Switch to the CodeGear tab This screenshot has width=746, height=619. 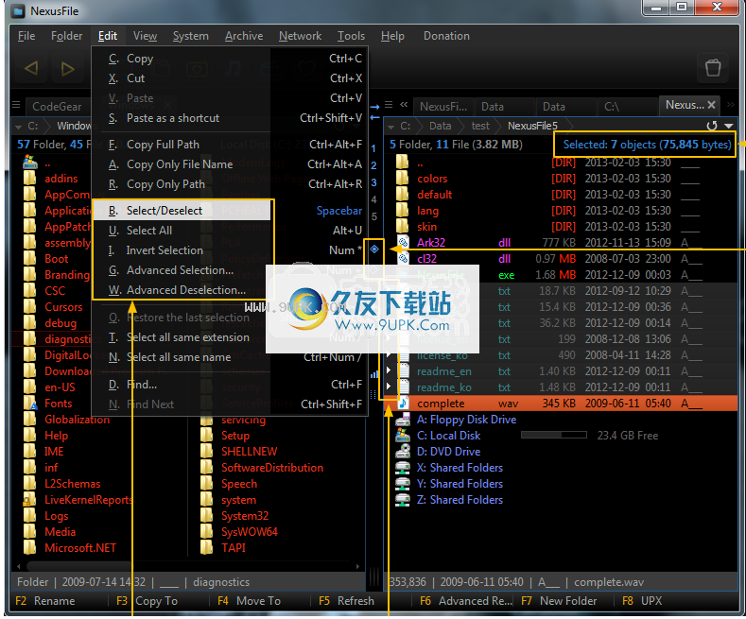(57, 107)
